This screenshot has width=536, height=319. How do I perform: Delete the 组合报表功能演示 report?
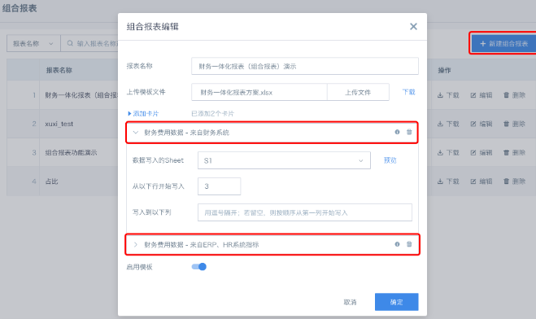coord(514,152)
